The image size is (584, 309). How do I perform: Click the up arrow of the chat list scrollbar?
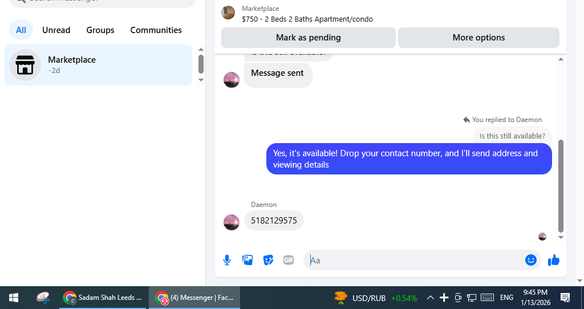(x=201, y=50)
